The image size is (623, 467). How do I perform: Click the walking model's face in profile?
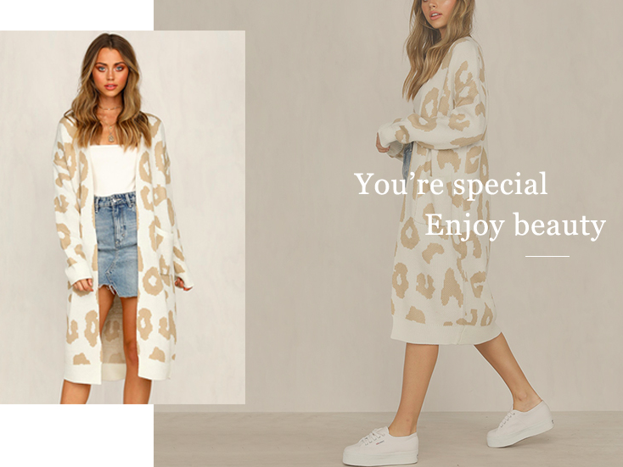[433, 13]
